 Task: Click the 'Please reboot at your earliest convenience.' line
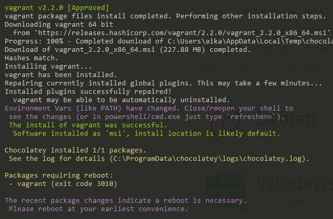(98, 209)
